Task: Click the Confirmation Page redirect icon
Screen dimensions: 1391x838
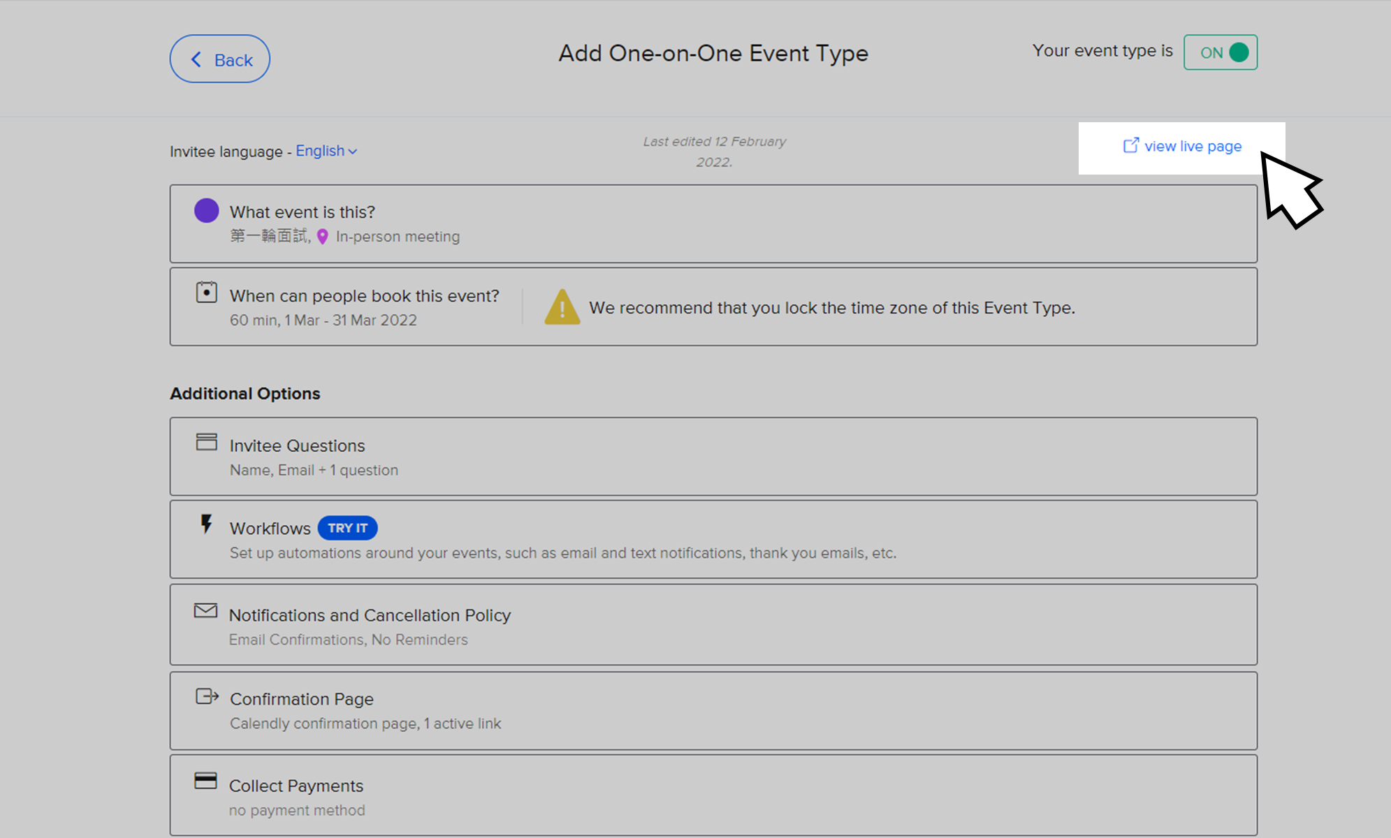Action: click(207, 696)
